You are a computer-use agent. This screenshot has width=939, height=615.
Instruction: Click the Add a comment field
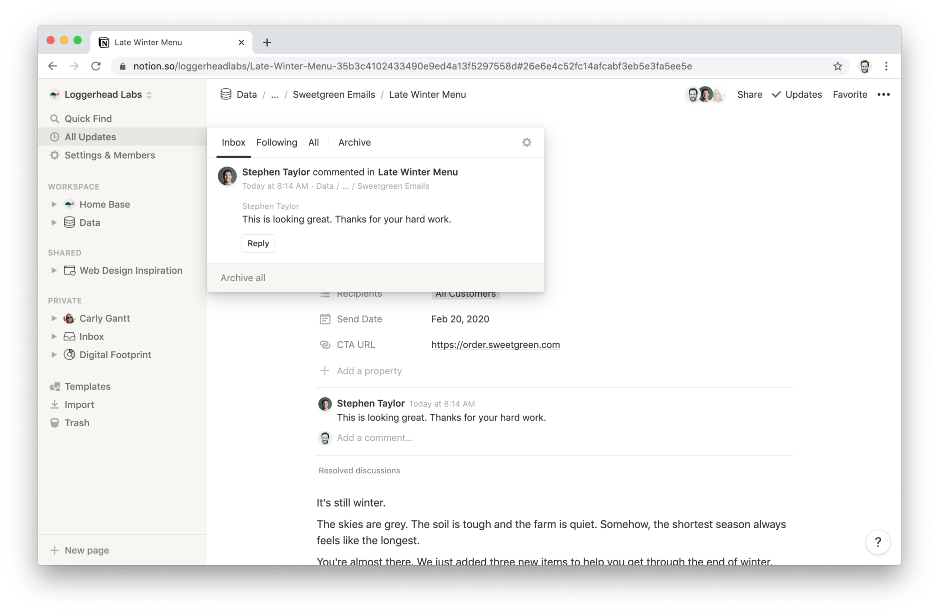pyautogui.click(x=374, y=438)
